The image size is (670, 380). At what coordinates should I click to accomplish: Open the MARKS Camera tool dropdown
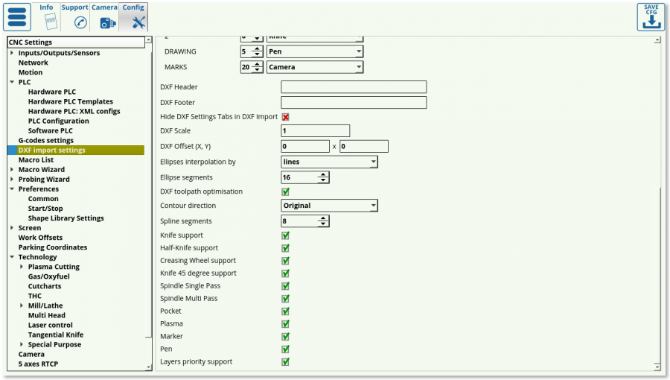(315, 67)
